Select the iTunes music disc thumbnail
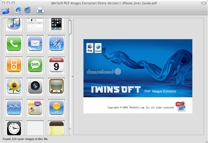Viewport: 208px width, 143px height. pos(14,25)
